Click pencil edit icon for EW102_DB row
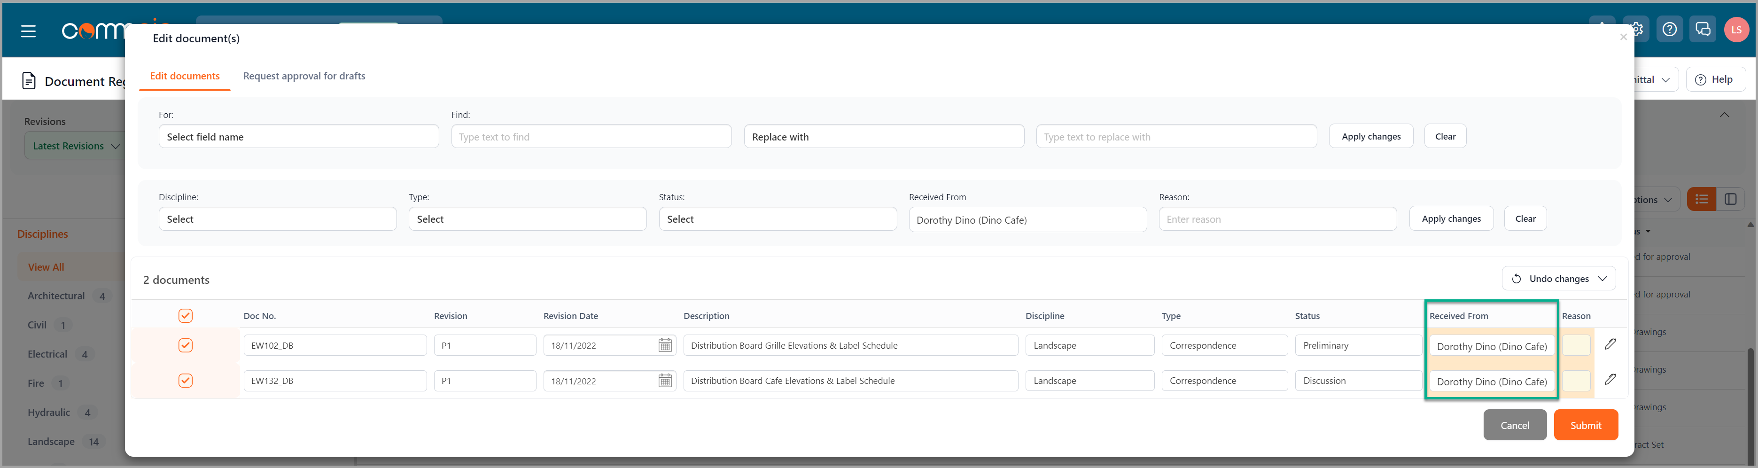This screenshot has height=468, width=1758. (1610, 344)
